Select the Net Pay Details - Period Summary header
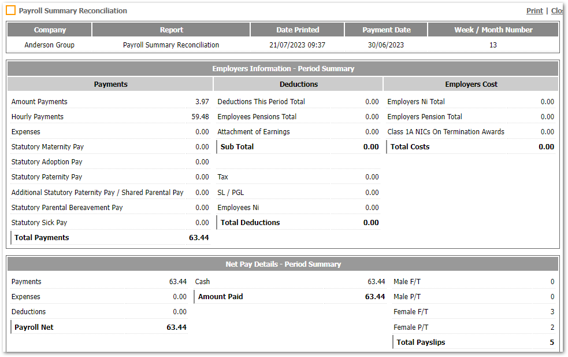This screenshot has height=357, width=568. [x=283, y=264]
